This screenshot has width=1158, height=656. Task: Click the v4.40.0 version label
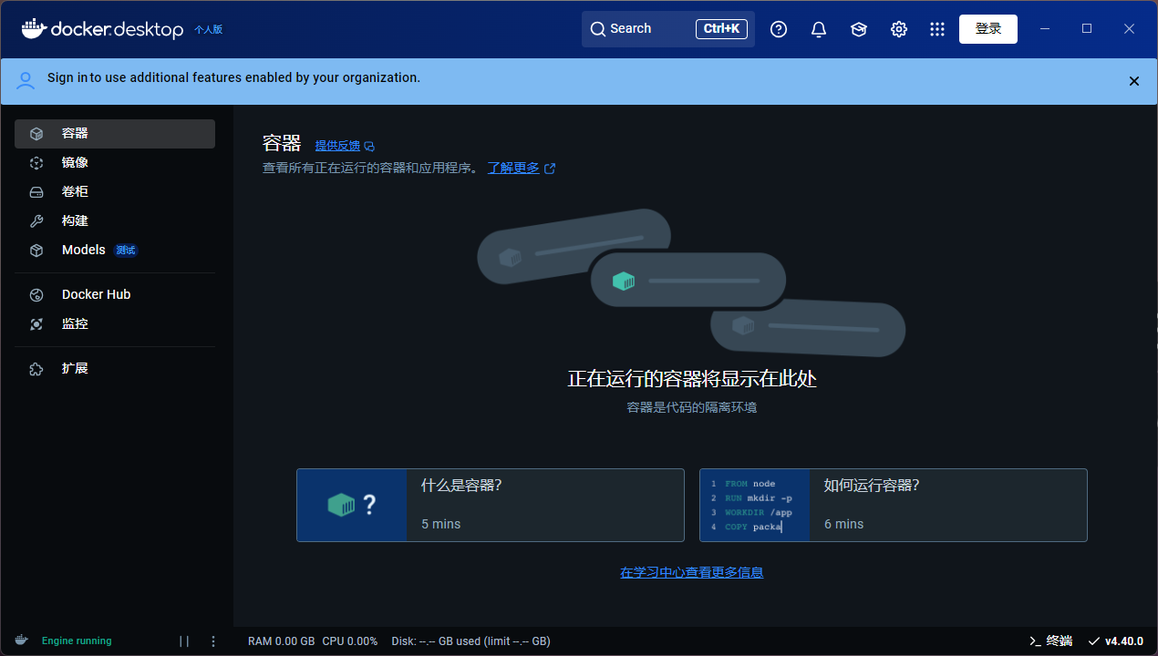[x=1124, y=641]
